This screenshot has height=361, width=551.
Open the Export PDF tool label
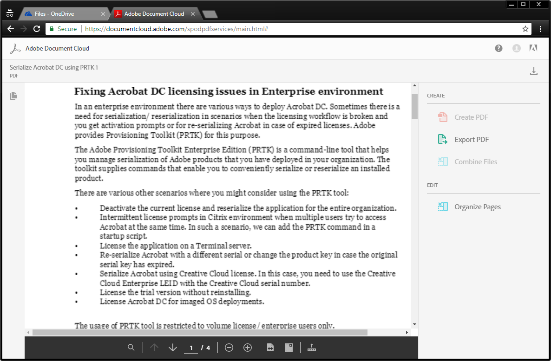click(472, 139)
